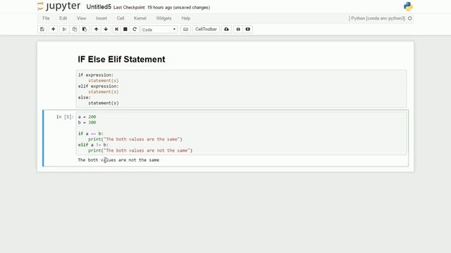
Task: Click the output text 'The both values are not the same'
Action: (x=118, y=160)
